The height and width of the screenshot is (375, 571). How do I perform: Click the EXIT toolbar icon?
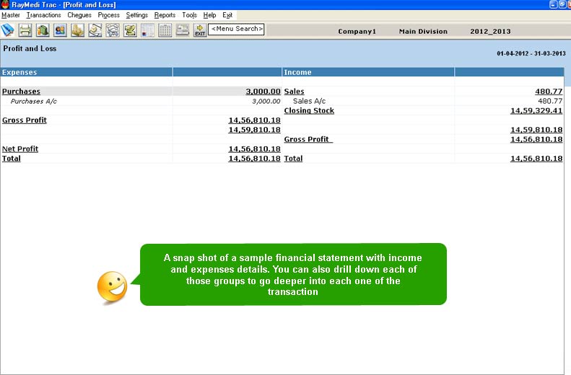pos(200,30)
